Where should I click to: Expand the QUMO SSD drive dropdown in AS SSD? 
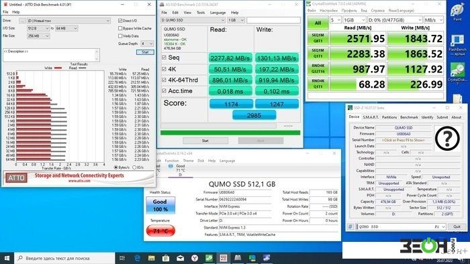[193, 20]
